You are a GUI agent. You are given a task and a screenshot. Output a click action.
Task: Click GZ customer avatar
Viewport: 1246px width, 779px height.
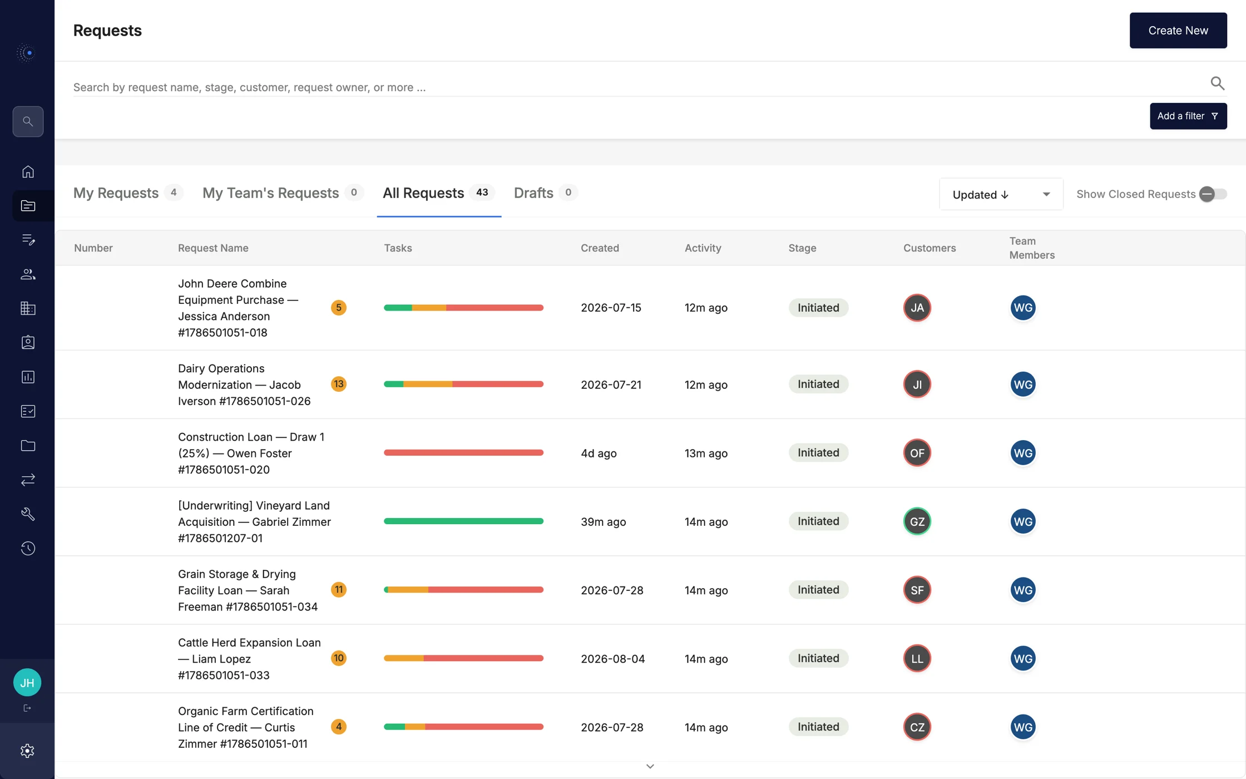click(917, 521)
